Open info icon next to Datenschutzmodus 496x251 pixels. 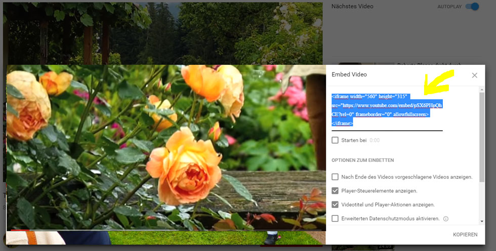pyautogui.click(x=446, y=219)
